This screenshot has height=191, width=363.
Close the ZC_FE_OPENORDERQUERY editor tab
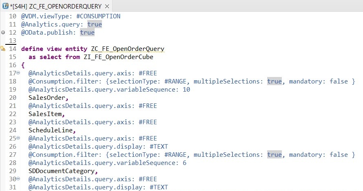tap(107, 7)
